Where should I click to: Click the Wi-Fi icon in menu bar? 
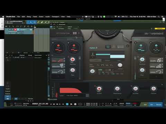(116, 17)
